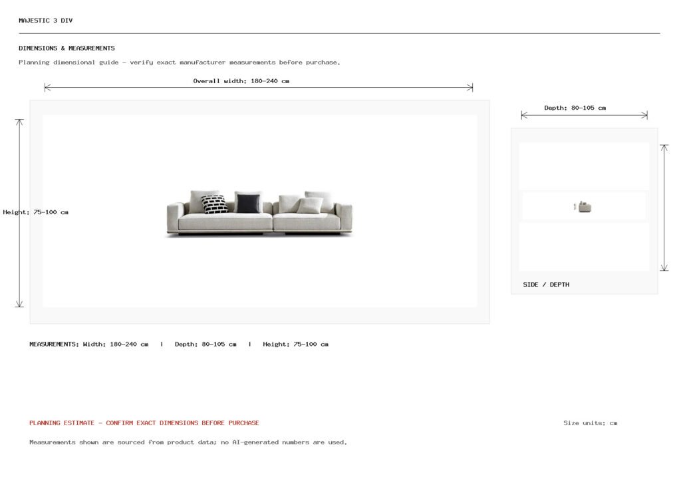Click "Depth: 80-105 cm" in the MEASUREMENTS line
681x477 pixels.
pyautogui.click(x=205, y=344)
